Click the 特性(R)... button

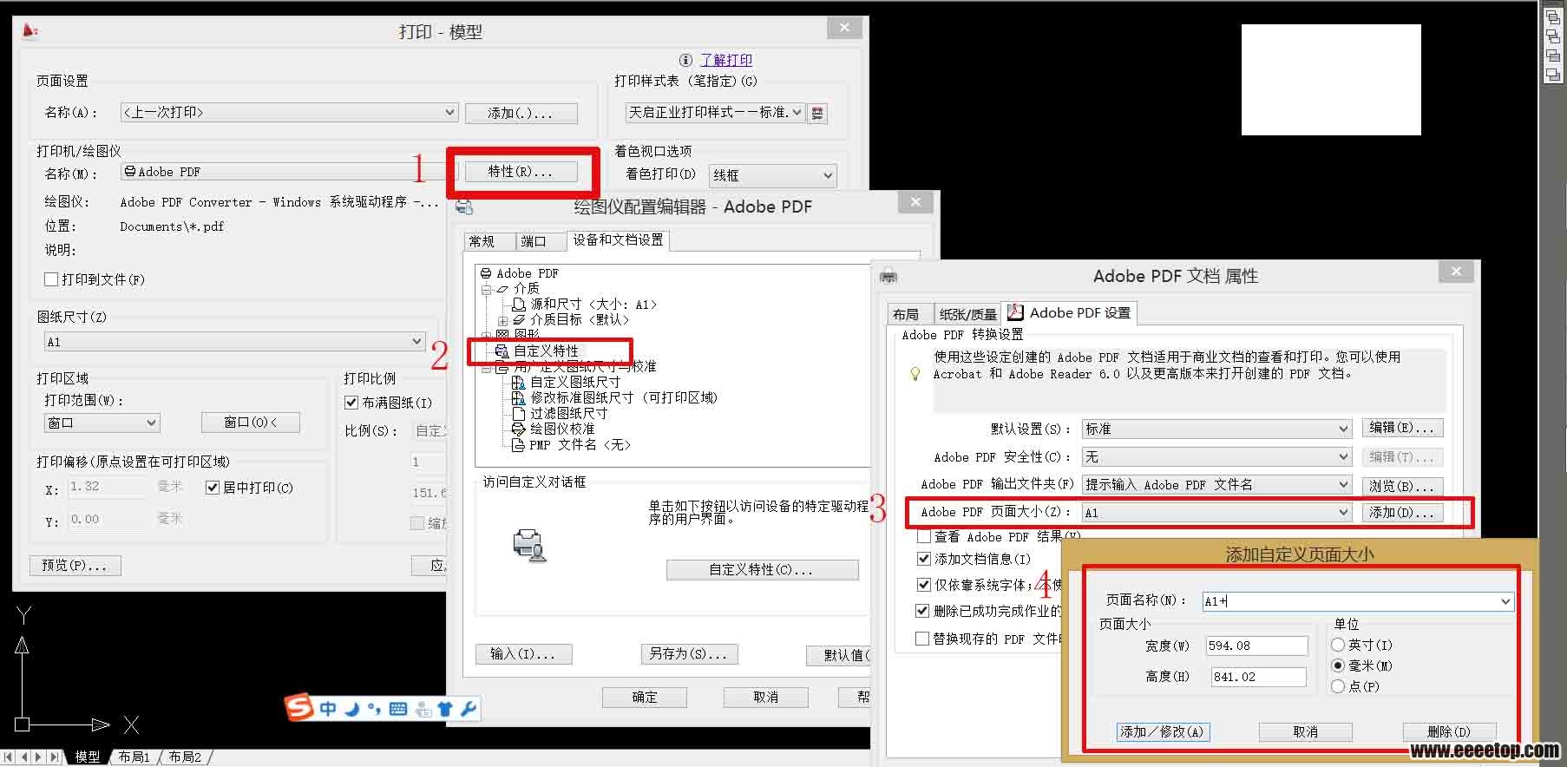(x=521, y=172)
